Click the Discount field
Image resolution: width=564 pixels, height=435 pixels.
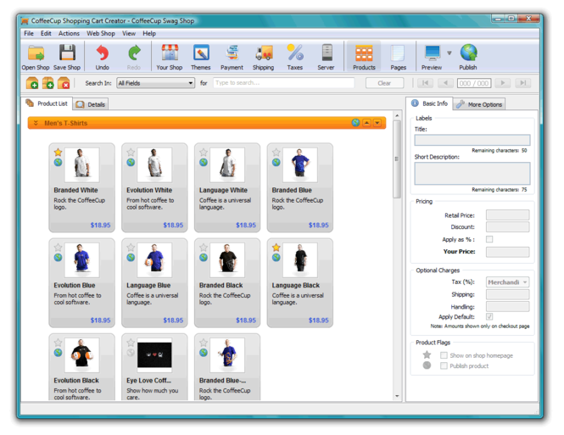click(507, 227)
